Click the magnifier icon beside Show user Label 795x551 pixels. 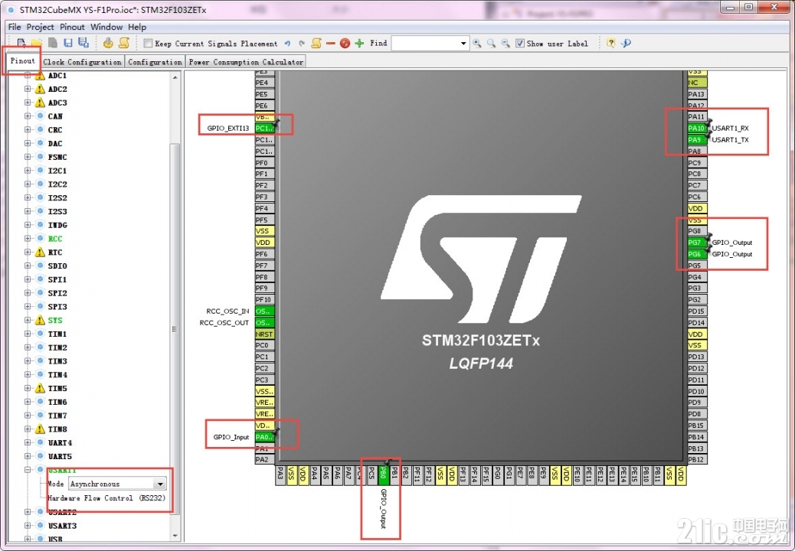(x=505, y=44)
